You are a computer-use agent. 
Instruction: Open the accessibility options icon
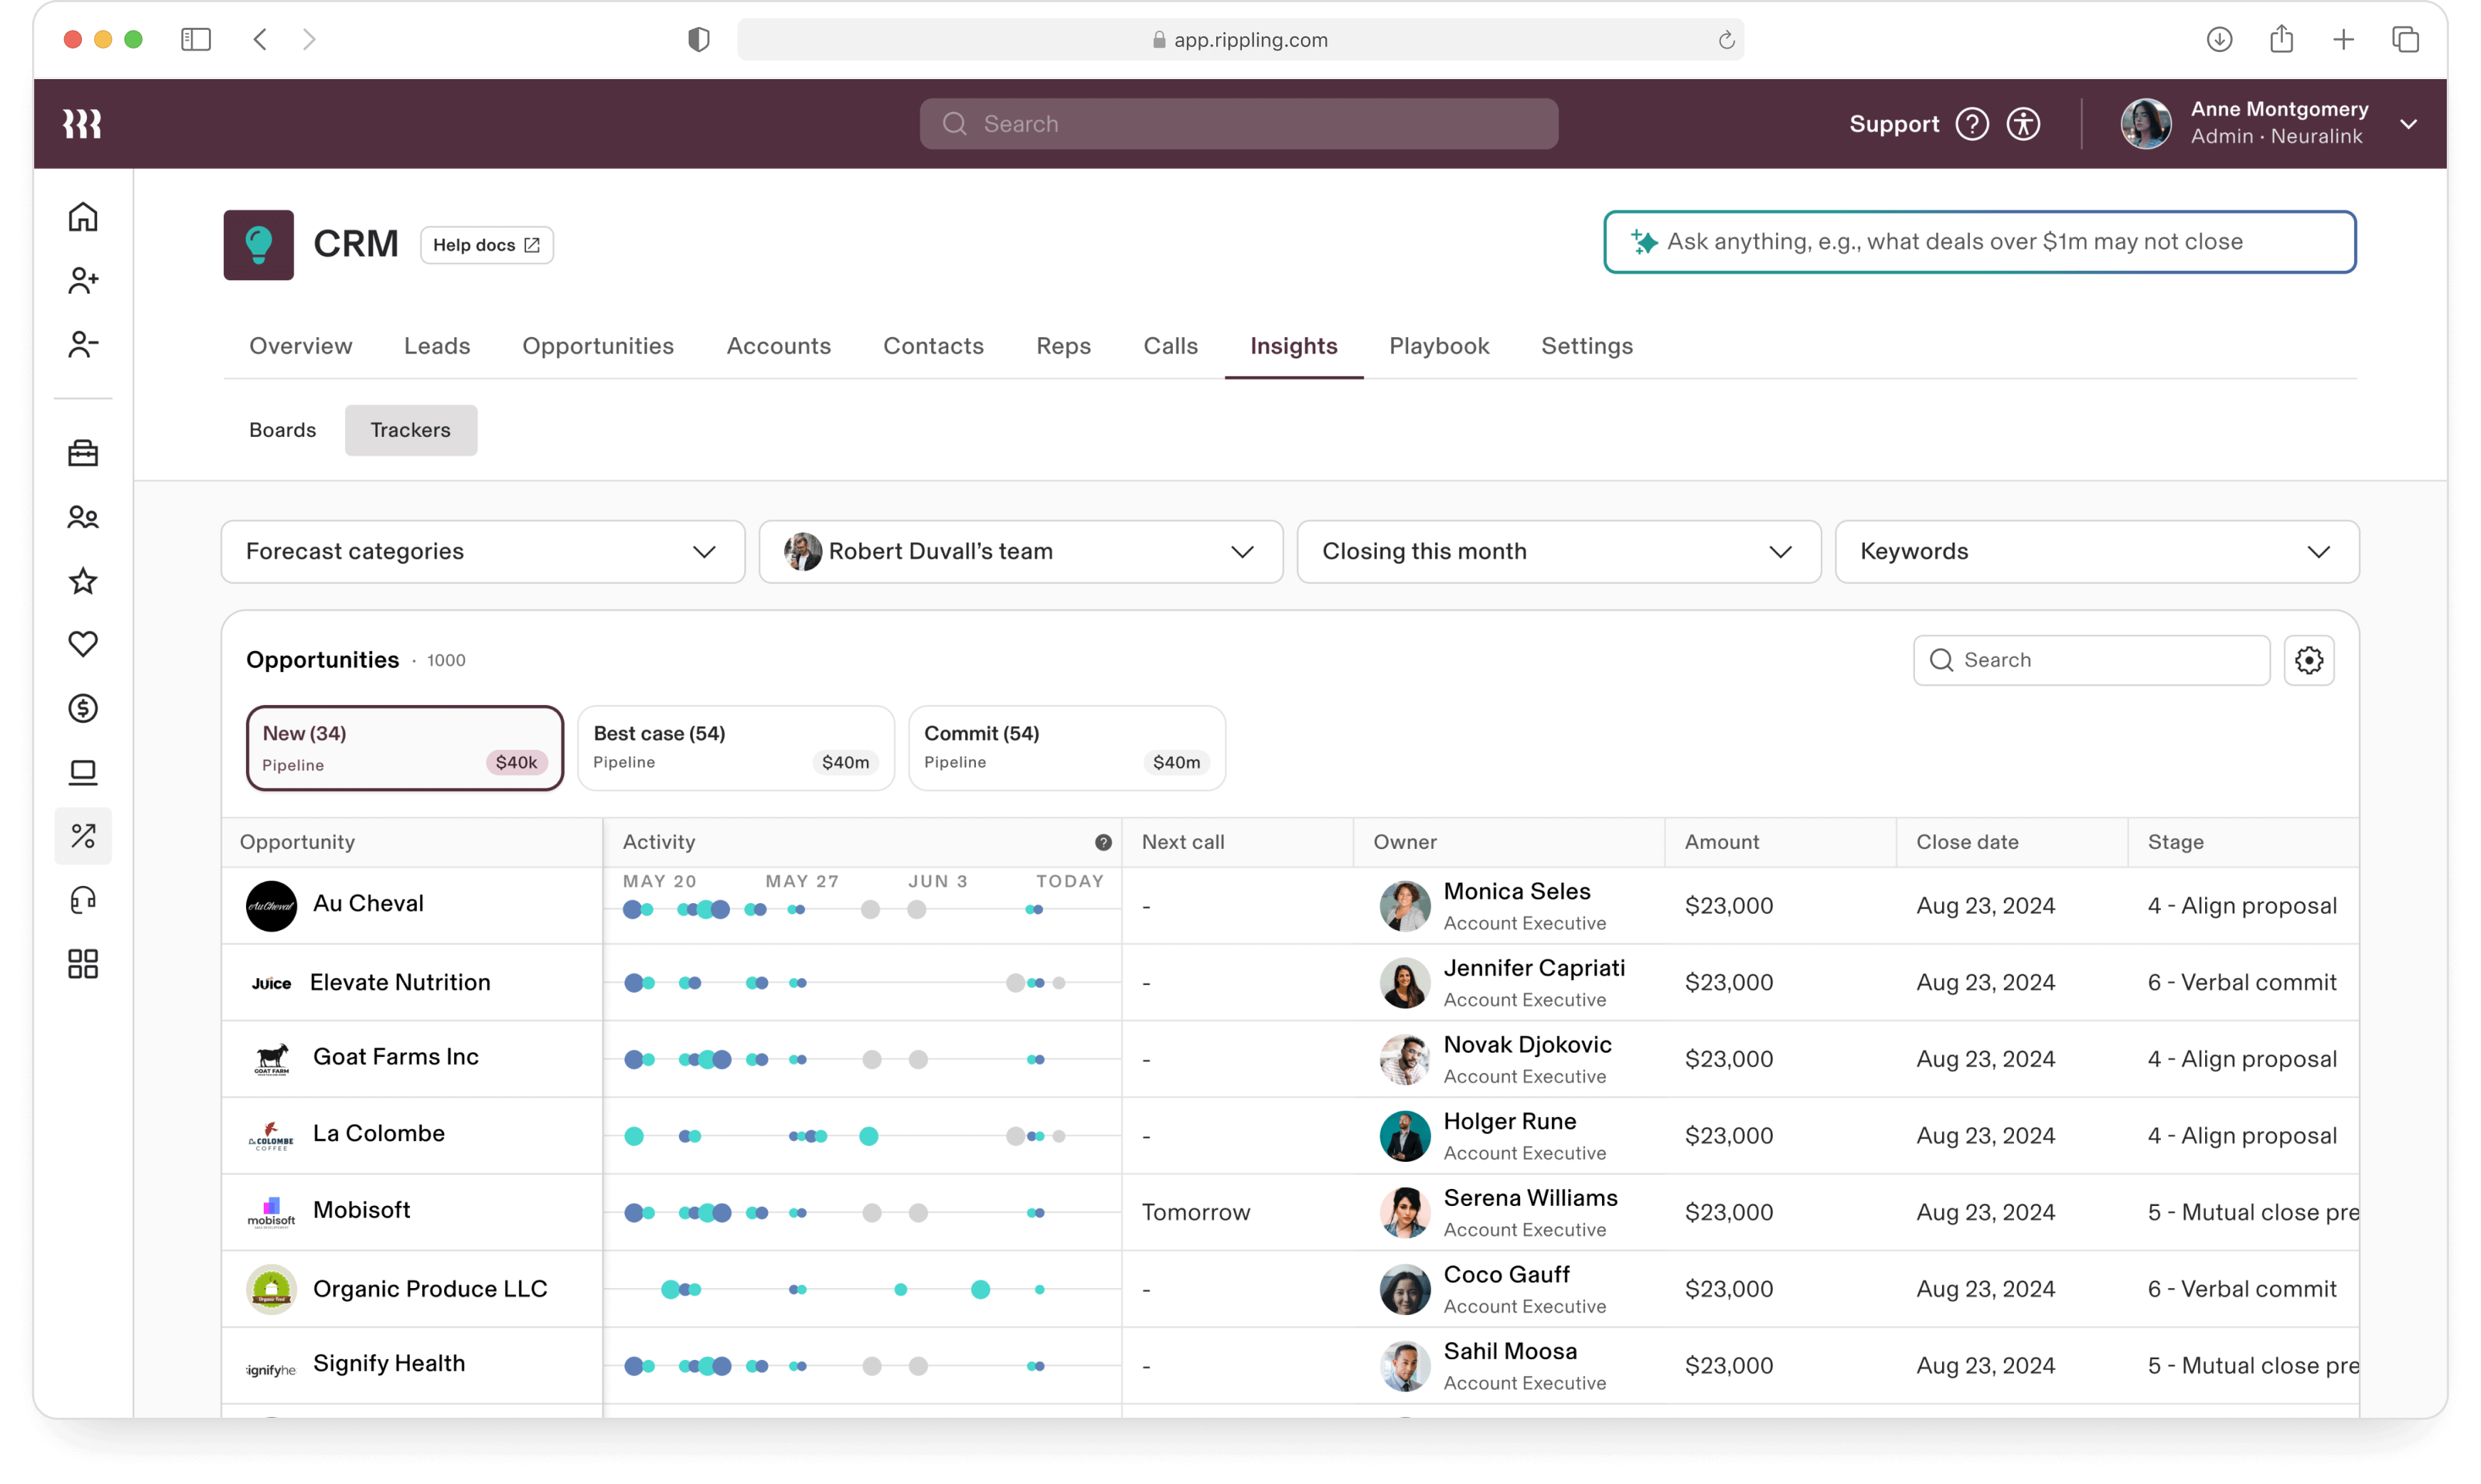click(2023, 124)
